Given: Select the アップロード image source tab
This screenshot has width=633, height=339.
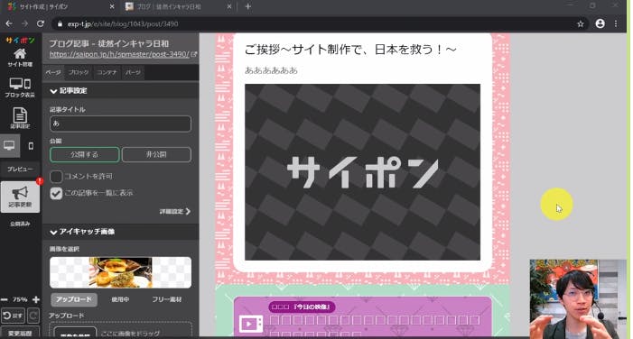Looking at the screenshot, I should point(74,299).
